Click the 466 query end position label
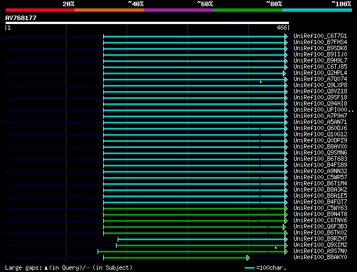The image size is (357, 272). pos(282,27)
